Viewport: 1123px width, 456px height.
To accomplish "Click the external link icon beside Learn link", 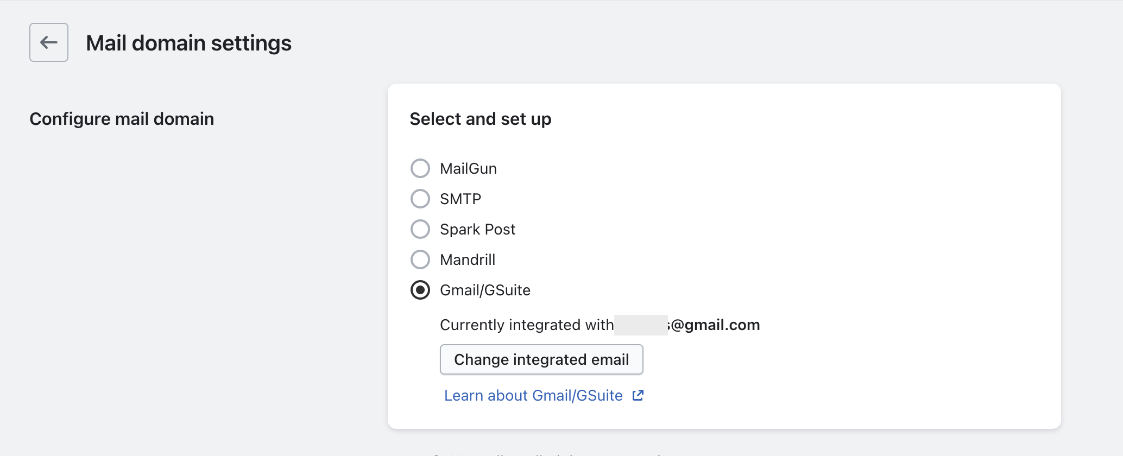I will point(638,395).
